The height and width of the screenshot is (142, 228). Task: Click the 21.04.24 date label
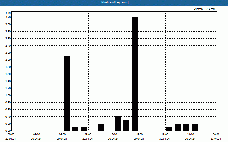[x=216, y=139]
